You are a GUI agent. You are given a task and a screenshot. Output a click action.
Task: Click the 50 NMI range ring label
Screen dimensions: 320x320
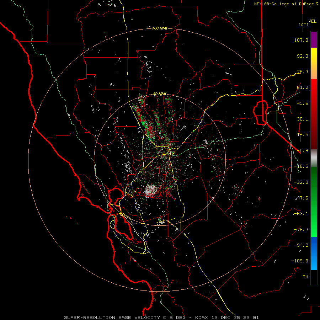click(x=160, y=94)
